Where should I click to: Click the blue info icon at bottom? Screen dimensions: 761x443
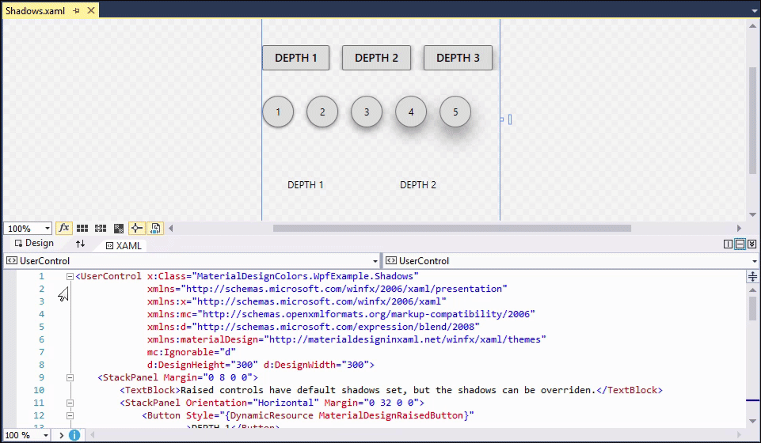74,435
